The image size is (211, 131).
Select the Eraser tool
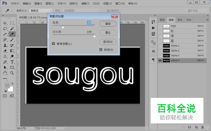tap(5, 51)
